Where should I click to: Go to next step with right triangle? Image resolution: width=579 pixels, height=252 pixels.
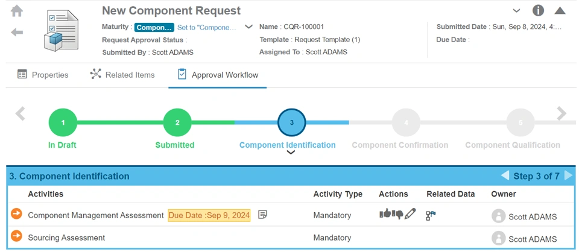pyautogui.click(x=569, y=176)
